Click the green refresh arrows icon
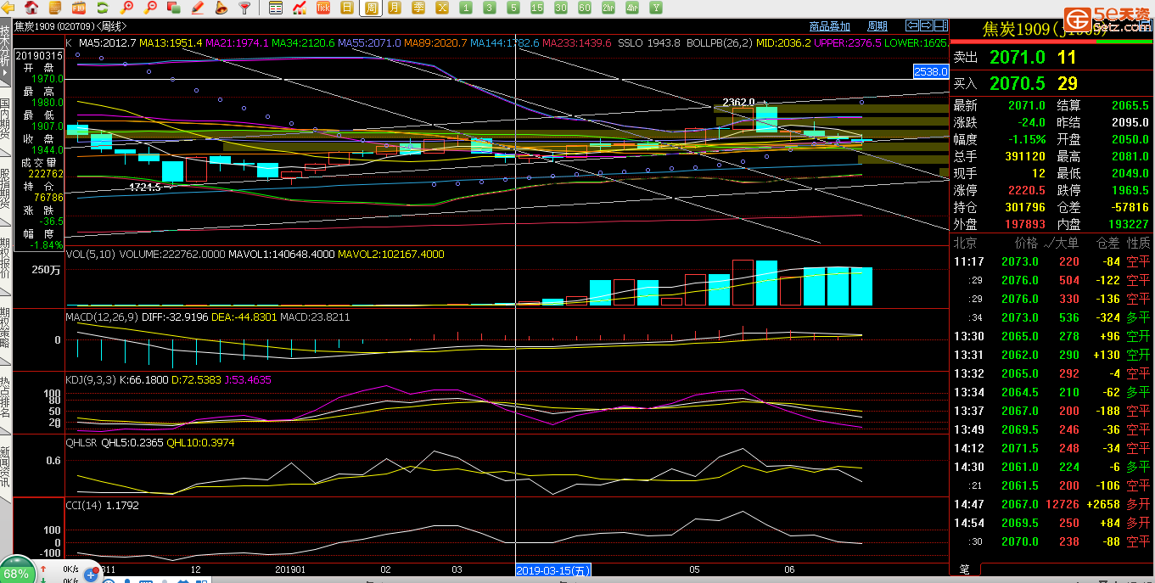The image size is (1155, 583). coord(104,8)
